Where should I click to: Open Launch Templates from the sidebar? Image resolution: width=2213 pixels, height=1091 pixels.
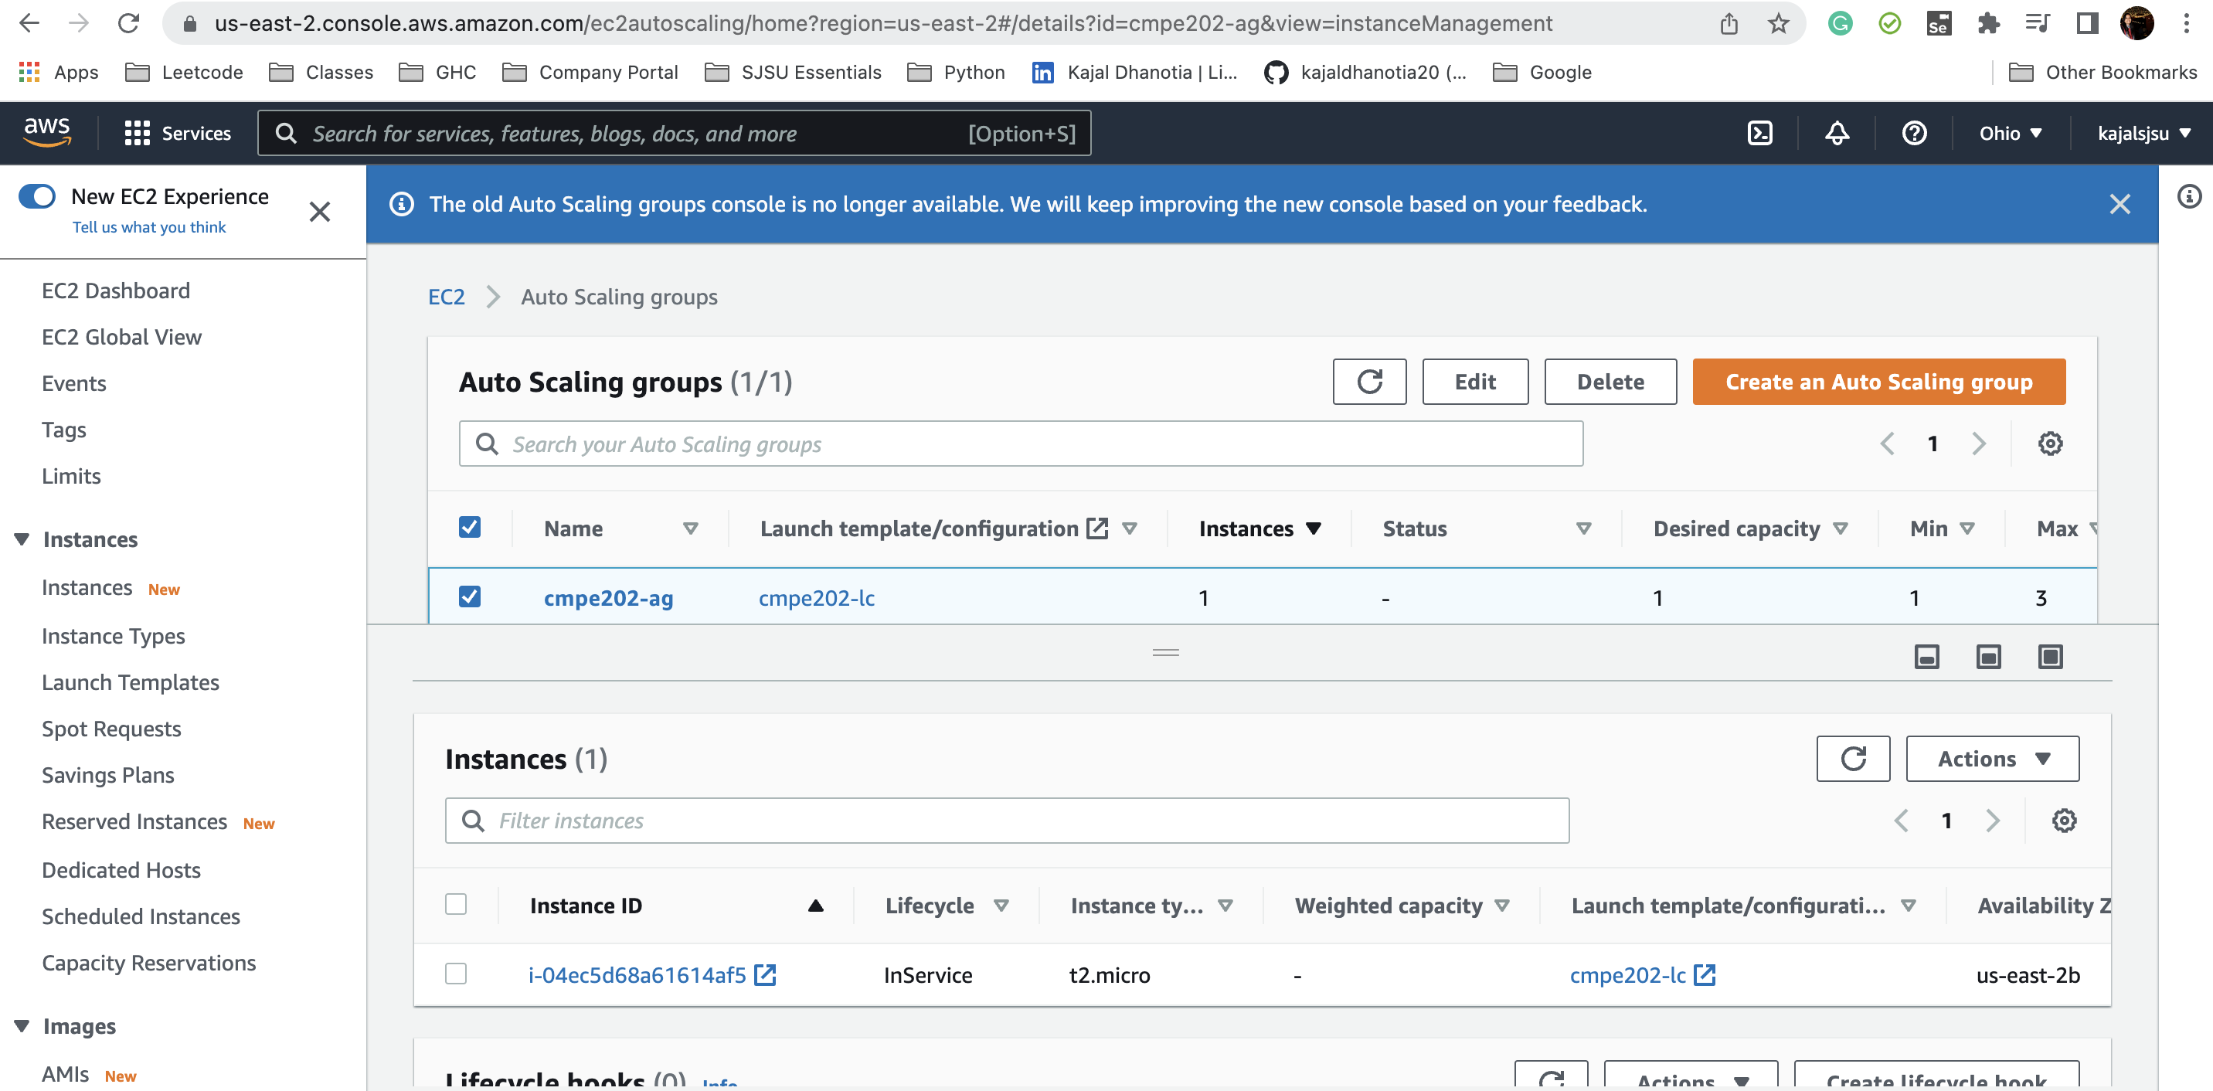130,682
